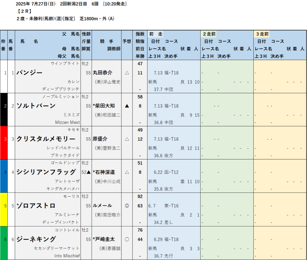Click index value 76
Screen dimensions: 307x260
pos(140,230)
